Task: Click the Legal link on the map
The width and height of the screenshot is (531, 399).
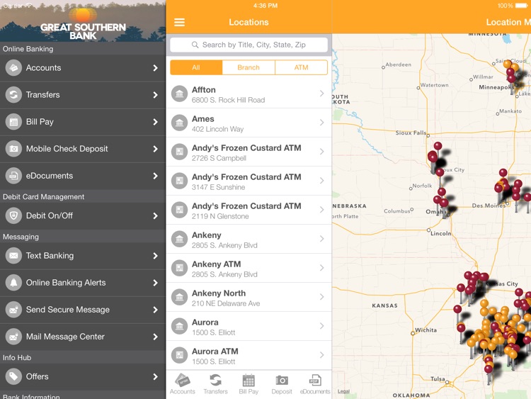Action: [x=343, y=391]
